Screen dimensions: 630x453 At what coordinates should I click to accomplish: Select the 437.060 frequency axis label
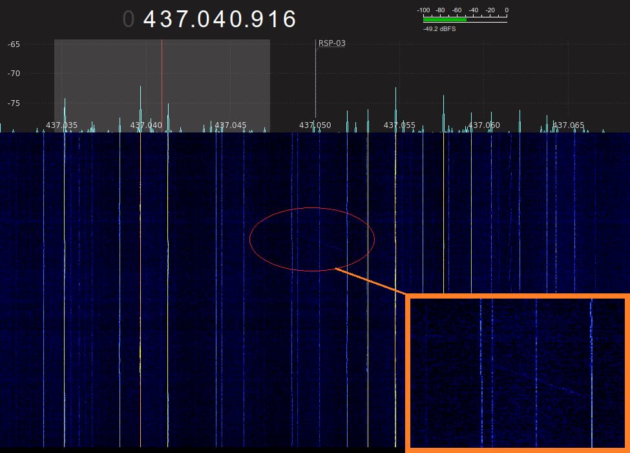coord(484,125)
